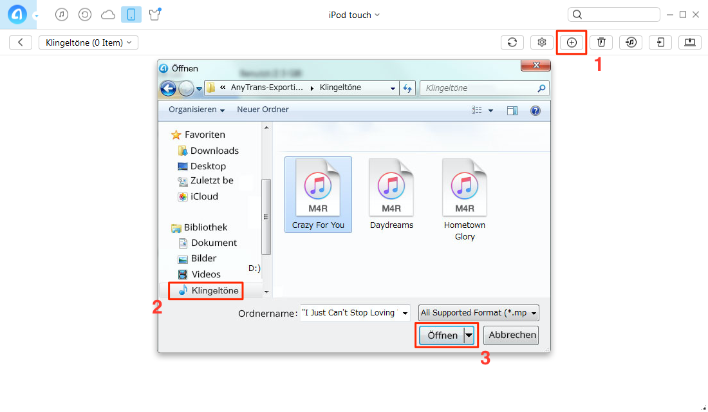
Task: Open Zuletzt be in the sidebar
Action: tap(206, 180)
